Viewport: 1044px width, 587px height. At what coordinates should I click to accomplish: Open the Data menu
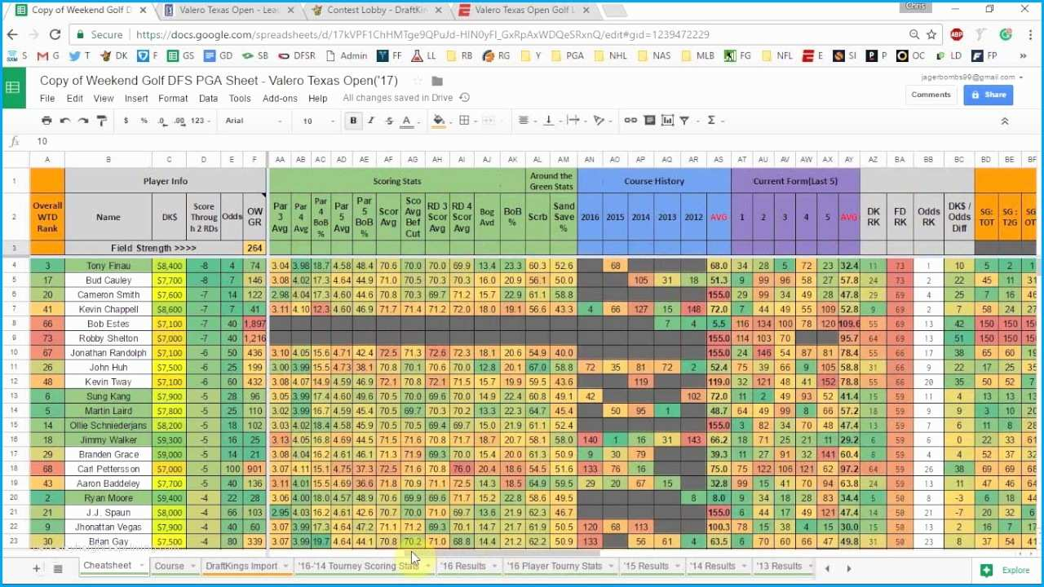(208, 99)
